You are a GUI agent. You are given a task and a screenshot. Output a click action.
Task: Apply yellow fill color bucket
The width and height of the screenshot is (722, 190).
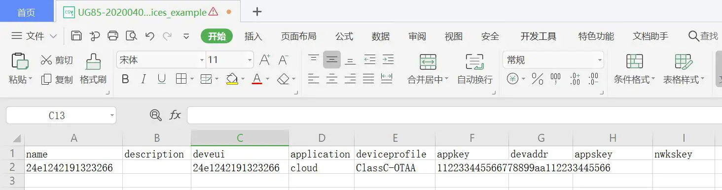pyautogui.click(x=232, y=79)
